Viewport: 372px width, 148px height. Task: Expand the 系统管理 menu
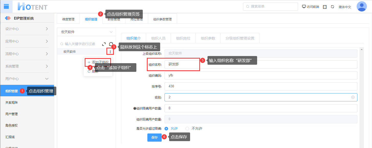pyautogui.click(x=27, y=66)
